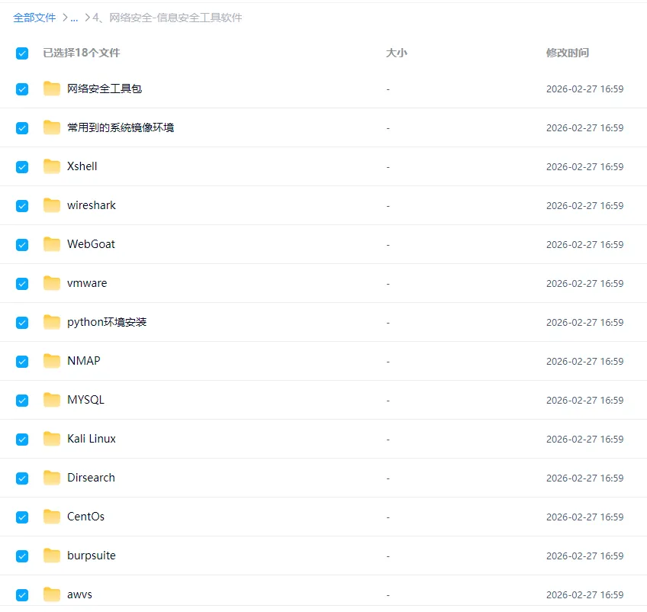
Task: Uncheck the python环境安装 row checkbox
Action: pyautogui.click(x=22, y=323)
